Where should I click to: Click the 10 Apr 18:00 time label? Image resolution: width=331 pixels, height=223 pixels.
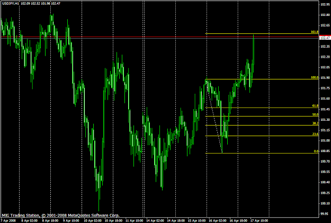point(113,221)
